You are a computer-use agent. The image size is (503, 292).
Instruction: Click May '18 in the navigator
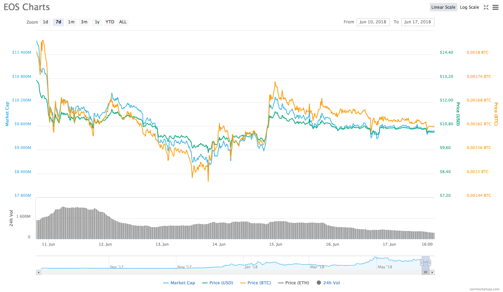click(x=385, y=267)
